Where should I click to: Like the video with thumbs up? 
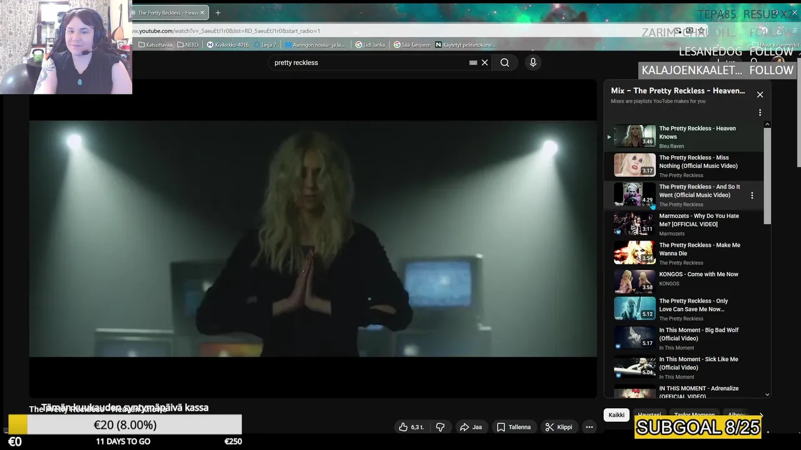click(x=411, y=427)
